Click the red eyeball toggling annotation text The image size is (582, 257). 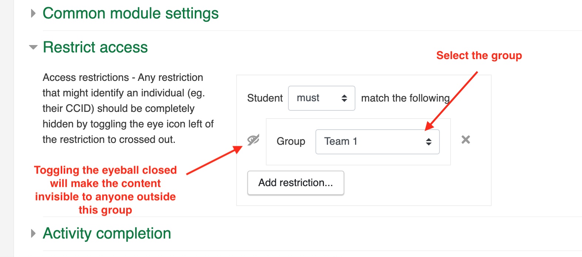coord(106,190)
